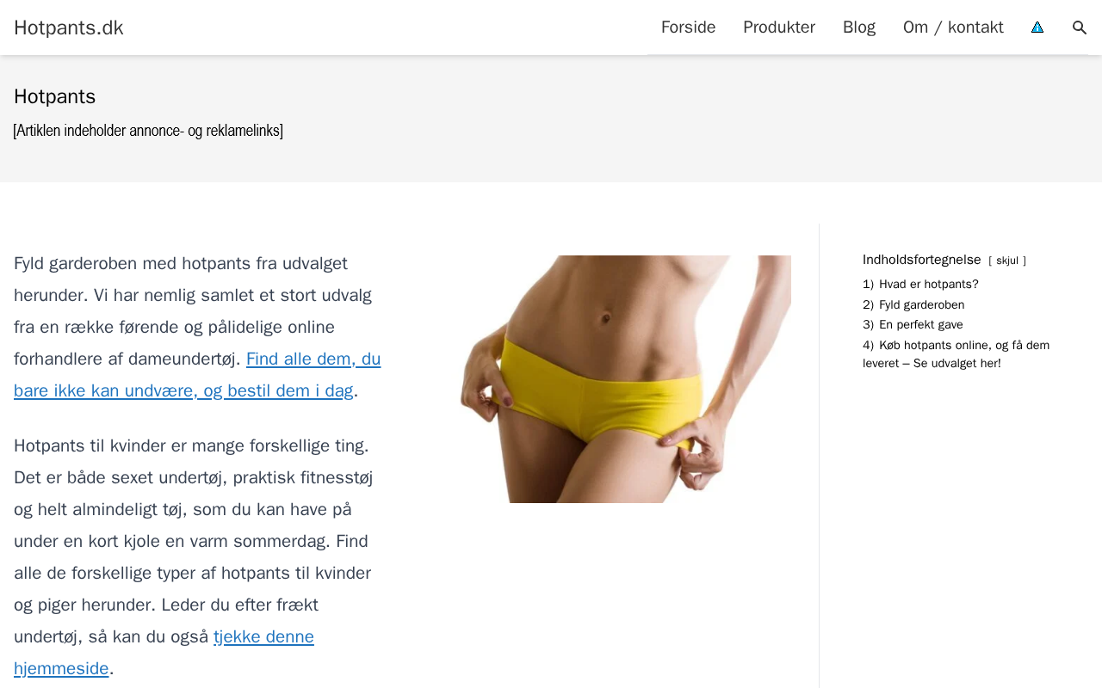Follow the Find alle dem link
Viewport: 1102px width, 688px height.
(x=197, y=375)
